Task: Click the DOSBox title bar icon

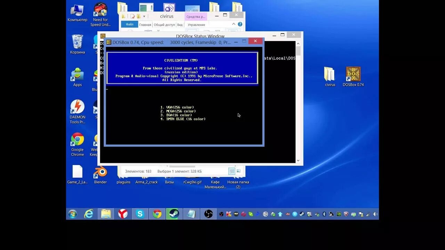Action: point(108,42)
